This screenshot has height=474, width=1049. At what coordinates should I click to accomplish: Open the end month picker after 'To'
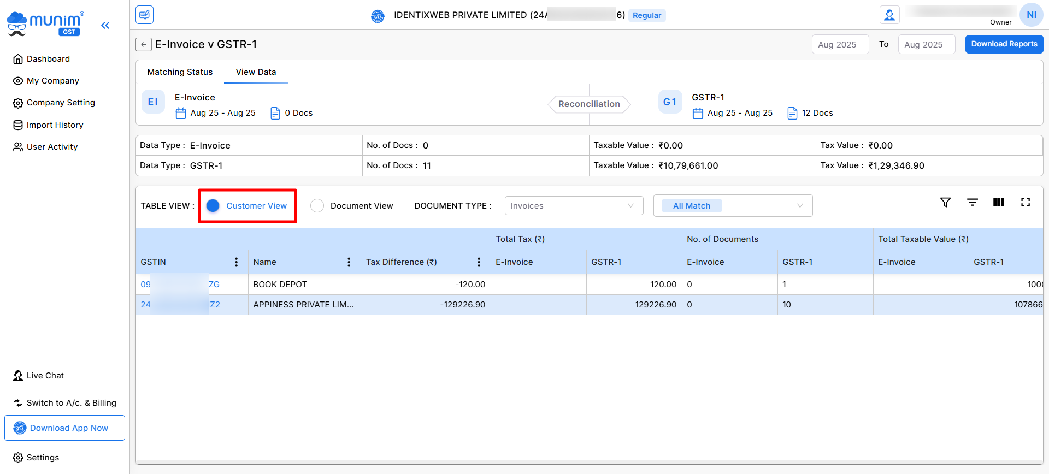coord(927,44)
